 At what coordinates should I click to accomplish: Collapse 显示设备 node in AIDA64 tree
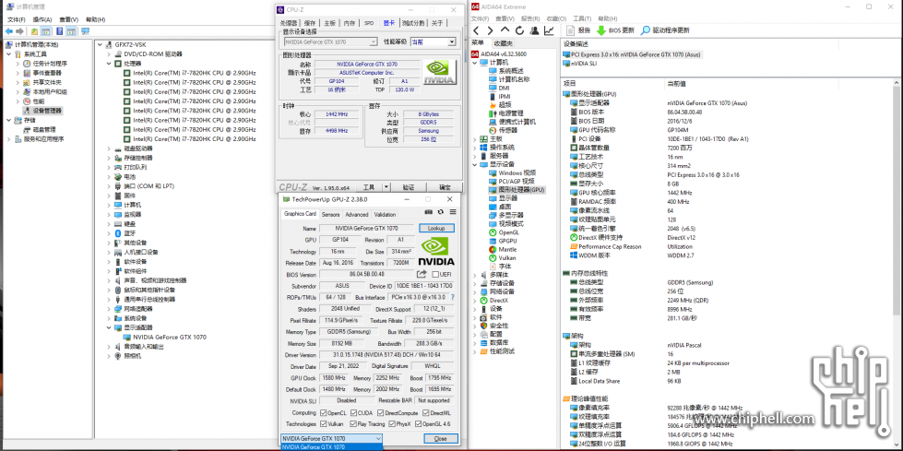pos(475,164)
